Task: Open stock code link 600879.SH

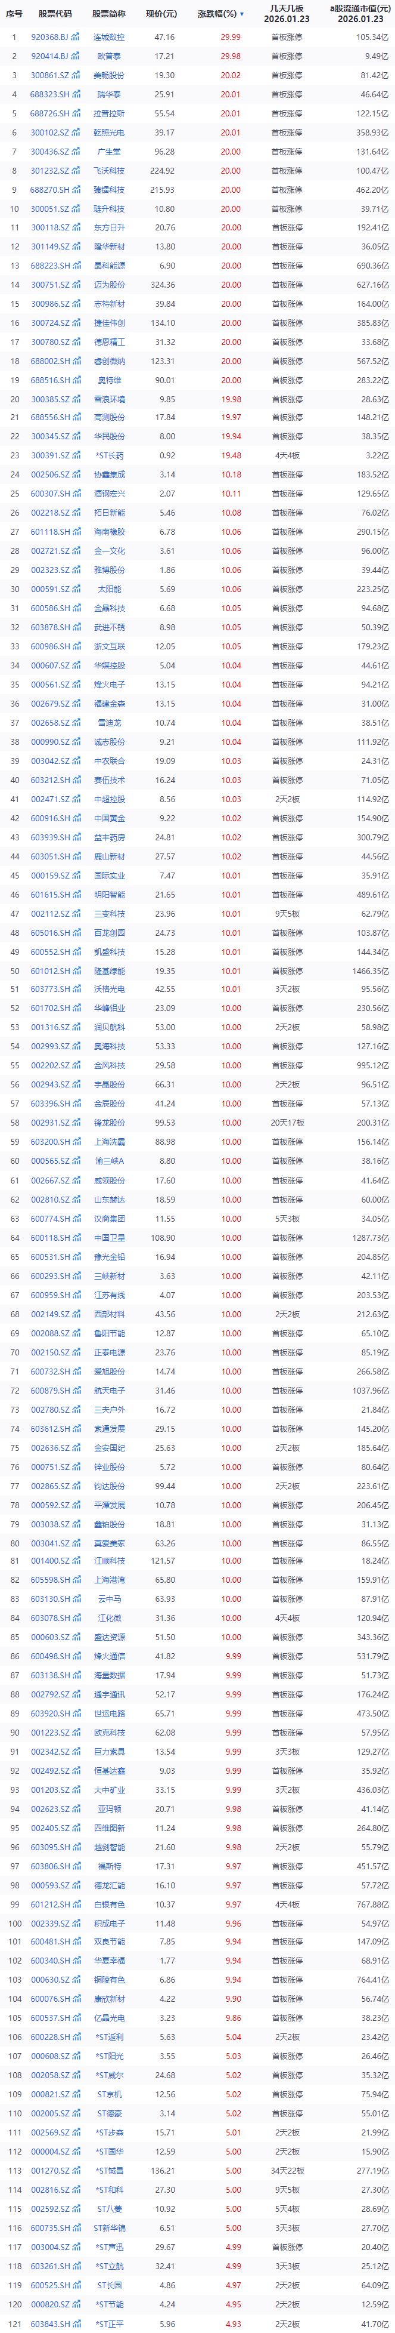Action: (49, 1390)
